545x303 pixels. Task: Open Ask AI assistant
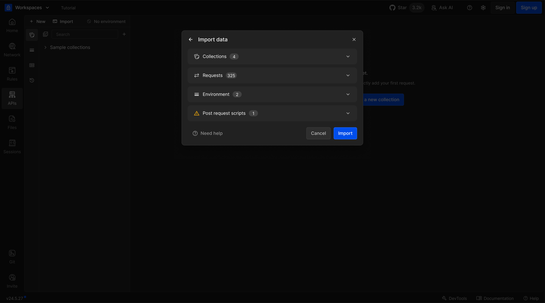click(x=442, y=7)
